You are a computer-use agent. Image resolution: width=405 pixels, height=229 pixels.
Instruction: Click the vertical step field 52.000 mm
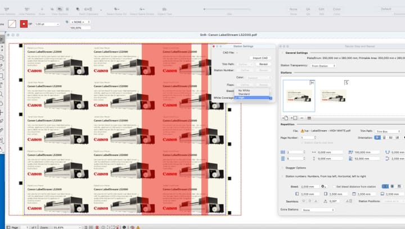[x=367, y=159]
